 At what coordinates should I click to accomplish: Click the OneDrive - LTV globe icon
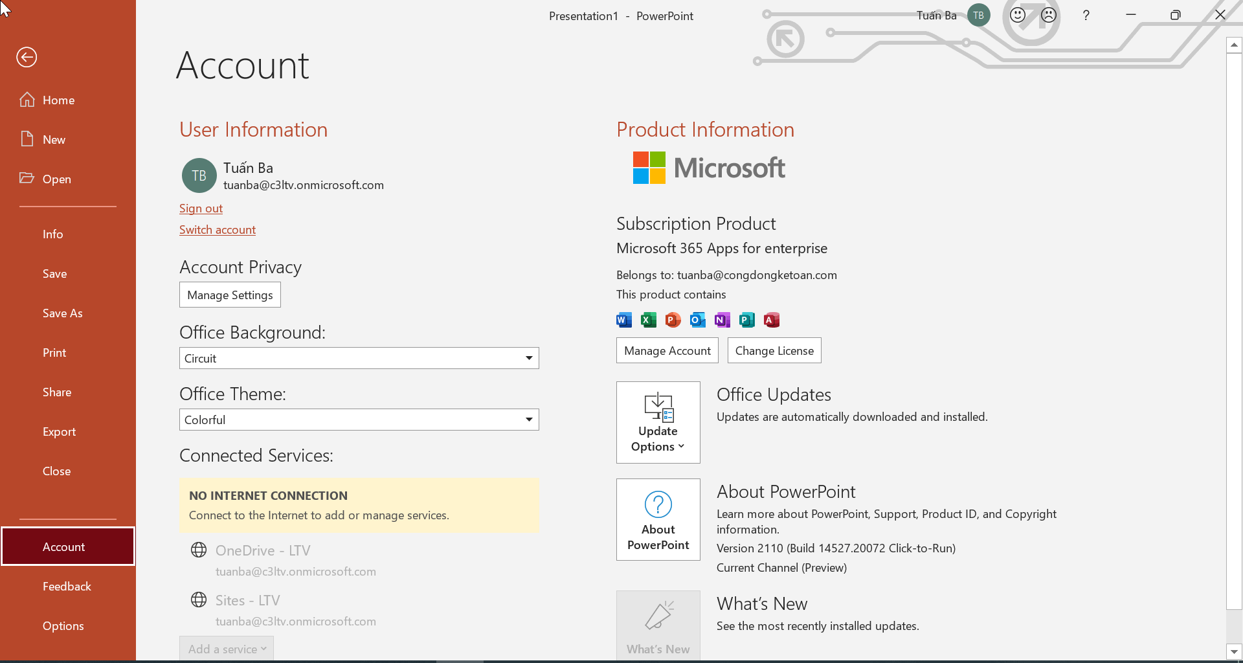pos(199,550)
